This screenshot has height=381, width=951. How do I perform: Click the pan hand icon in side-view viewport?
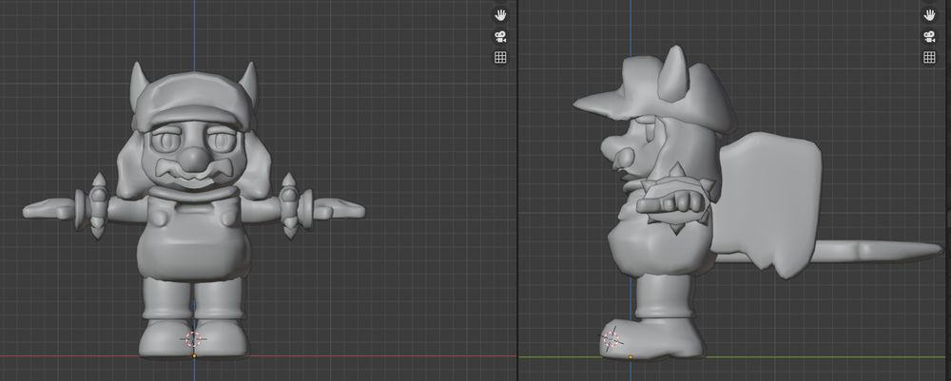point(929,14)
